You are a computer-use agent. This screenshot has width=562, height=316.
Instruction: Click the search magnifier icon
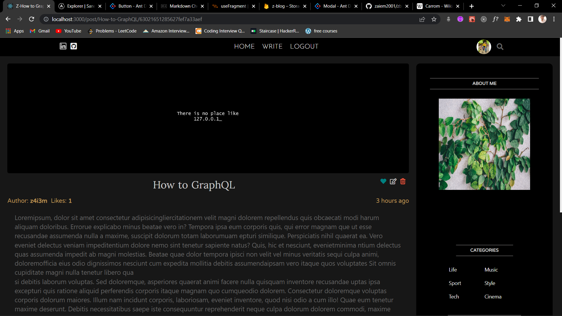coord(500,47)
